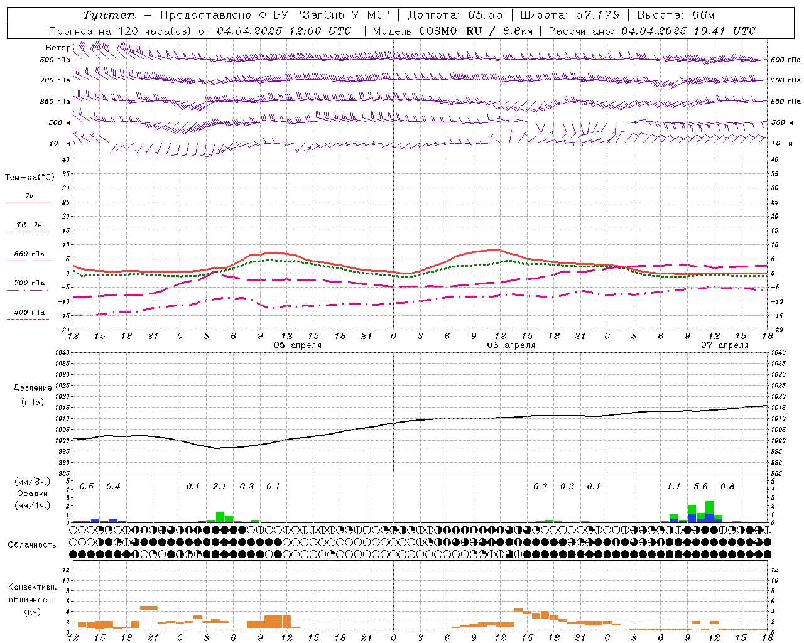This screenshot has width=804, height=643.
Task: Click the "Облачность" cloud cover label
Action: (32, 545)
